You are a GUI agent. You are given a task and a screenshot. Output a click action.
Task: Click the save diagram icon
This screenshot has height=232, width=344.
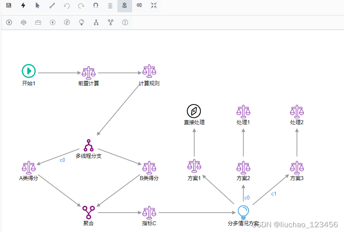9,6
